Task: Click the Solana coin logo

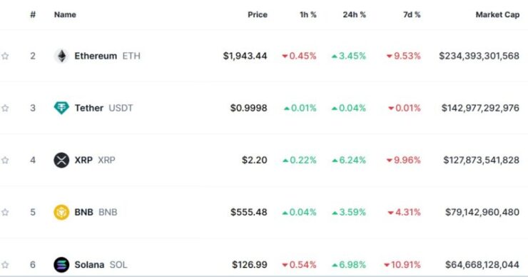Action: (61, 265)
